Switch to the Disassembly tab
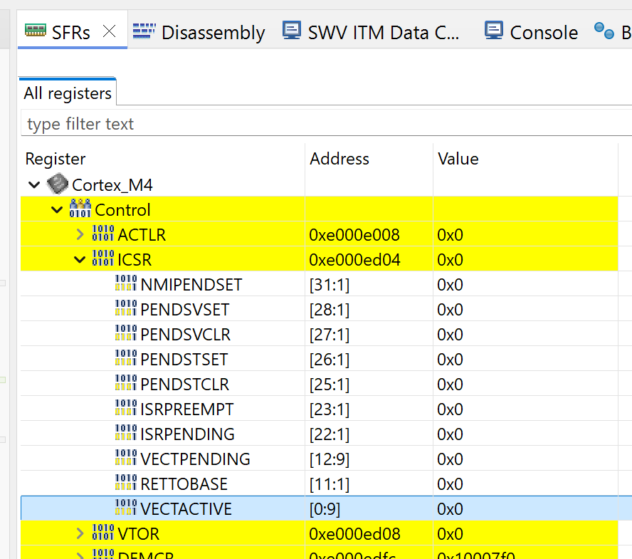Image resolution: width=632 pixels, height=559 pixels. click(199, 32)
